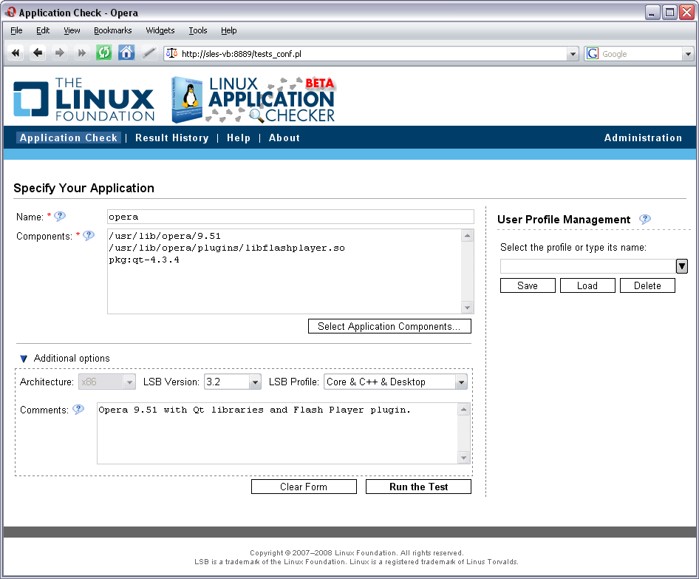Click Comments scrollbar up arrow
The image size is (699, 579).
point(463,410)
